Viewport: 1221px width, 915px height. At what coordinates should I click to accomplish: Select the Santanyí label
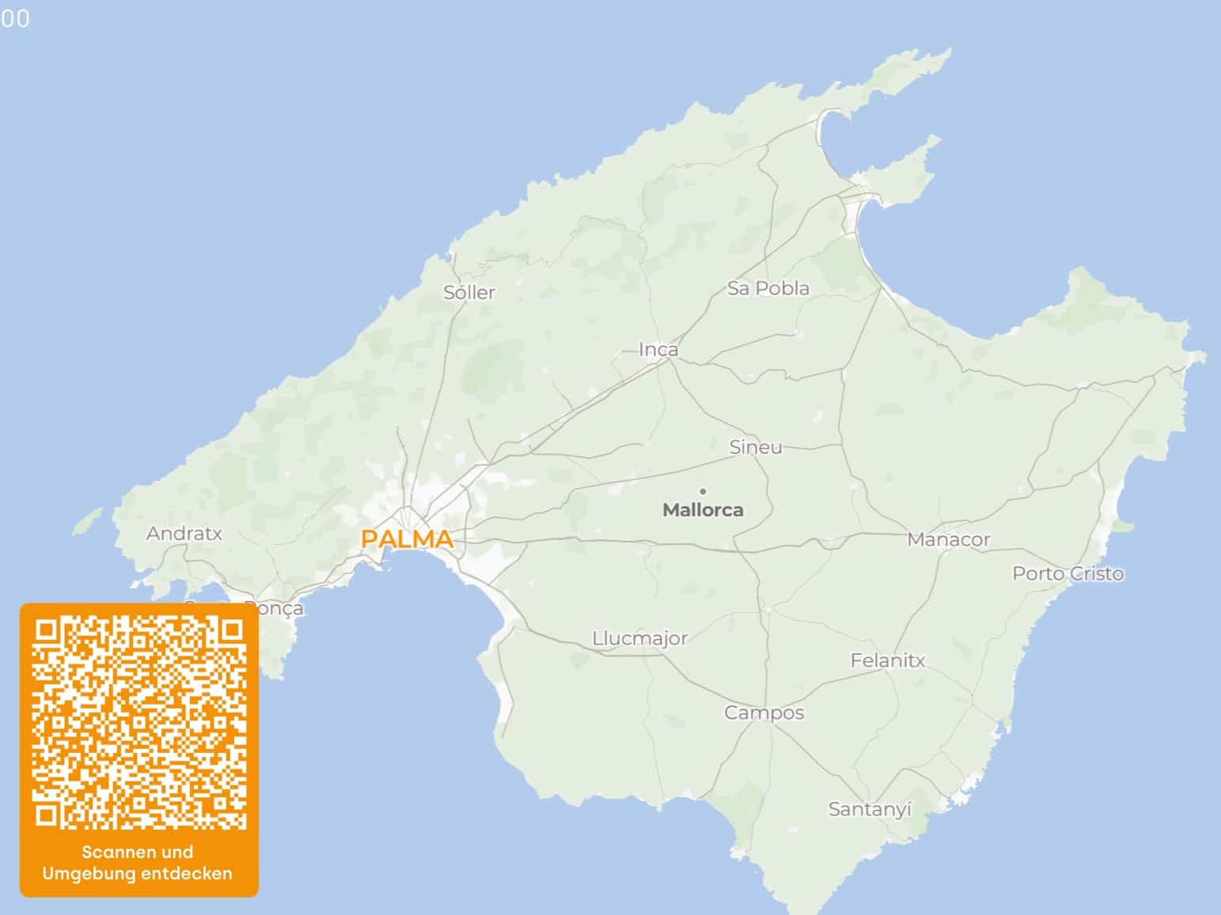870,810
